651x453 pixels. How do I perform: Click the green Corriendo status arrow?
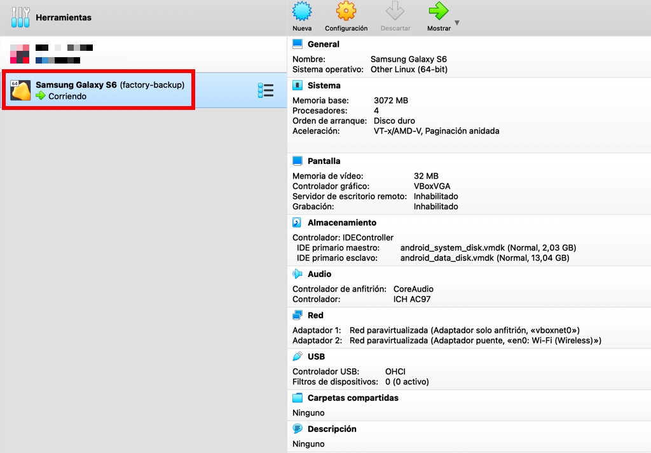tap(40, 96)
